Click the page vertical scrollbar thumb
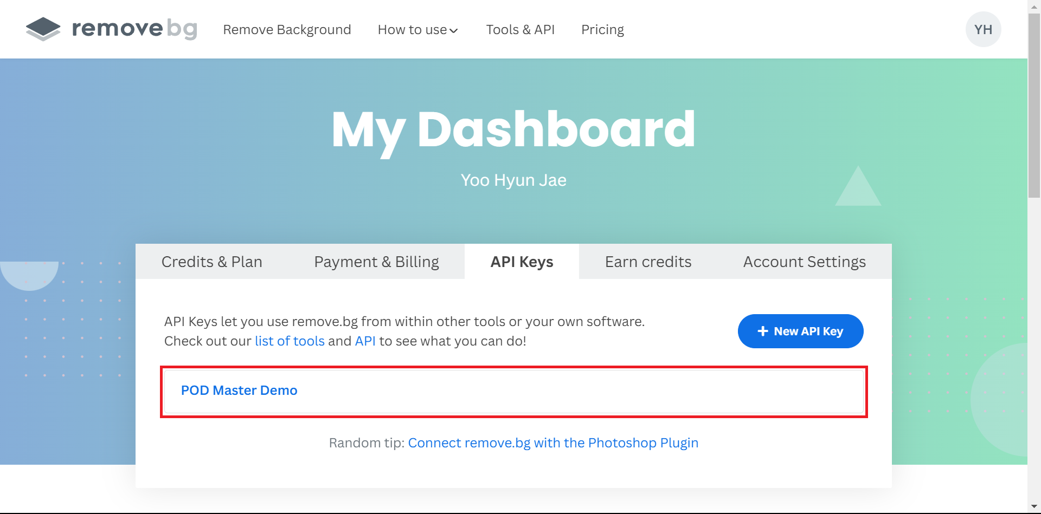 pos(1034,106)
